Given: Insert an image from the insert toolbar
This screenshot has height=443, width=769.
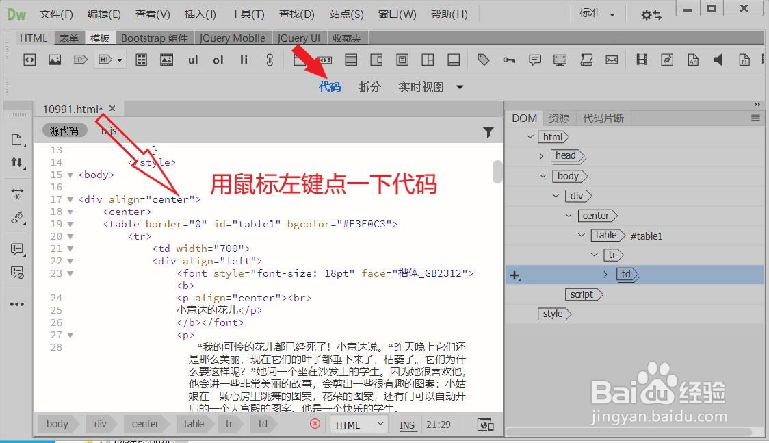Looking at the screenshot, I should point(55,60).
